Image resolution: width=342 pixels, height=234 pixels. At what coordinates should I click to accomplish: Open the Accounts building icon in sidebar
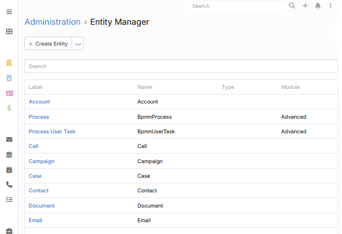(9, 63)
